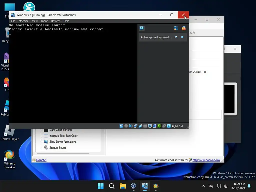Viewport: 256px width, 192px height.
Task: Click the network tray icon
Action: click(219, 186)
